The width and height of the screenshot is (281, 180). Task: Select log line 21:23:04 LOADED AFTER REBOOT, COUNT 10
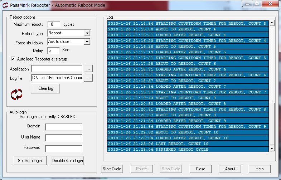(188, 138)
